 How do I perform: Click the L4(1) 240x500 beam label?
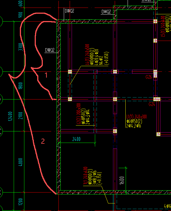click(x=87, y=54)
